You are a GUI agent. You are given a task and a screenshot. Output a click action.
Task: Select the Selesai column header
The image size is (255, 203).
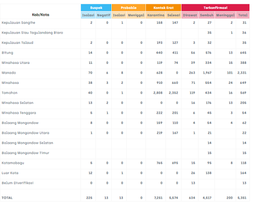click(x=173, y=15)
